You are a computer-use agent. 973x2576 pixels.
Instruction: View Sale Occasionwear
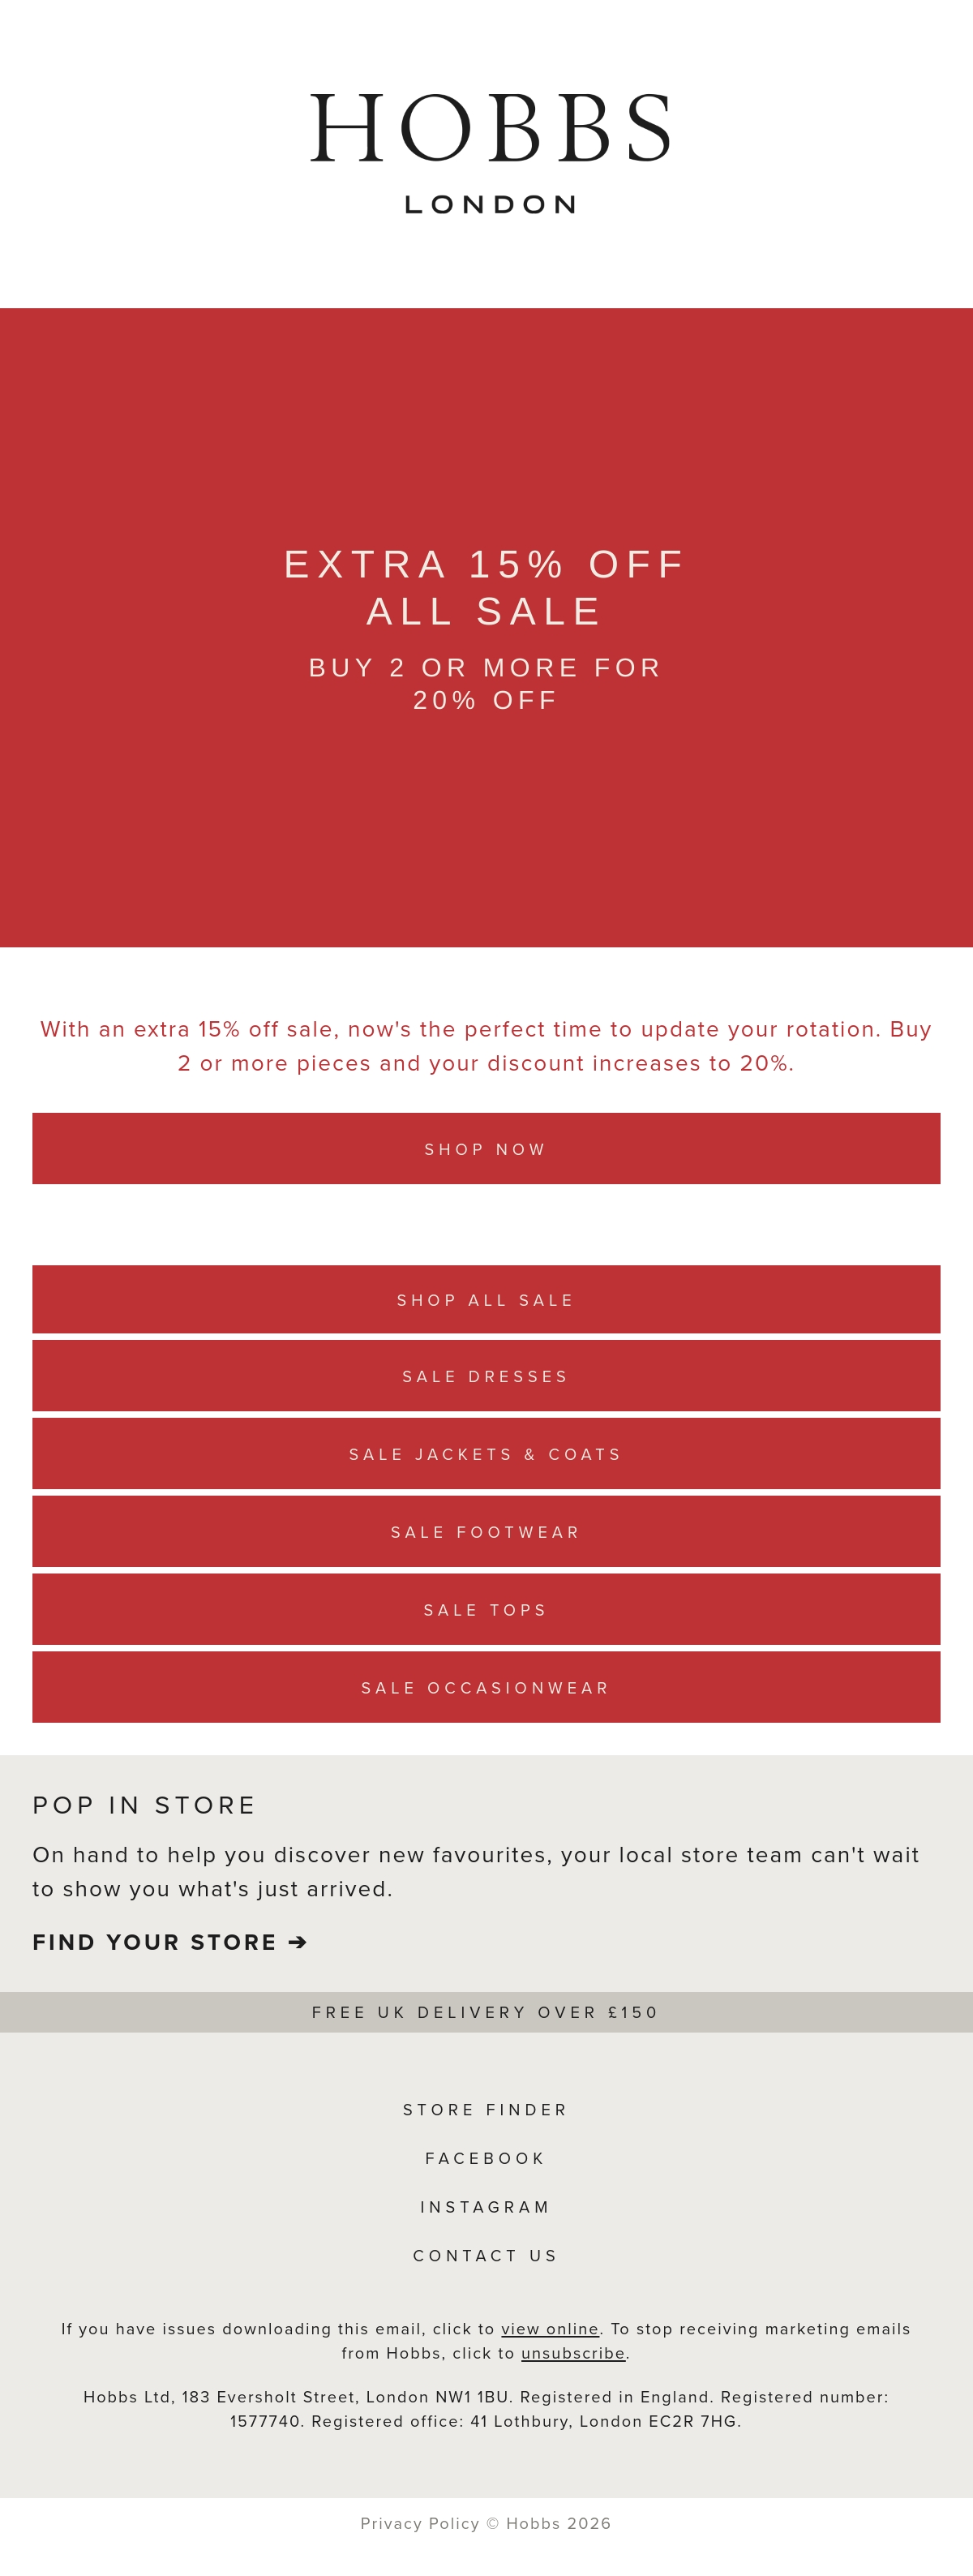486,1688
